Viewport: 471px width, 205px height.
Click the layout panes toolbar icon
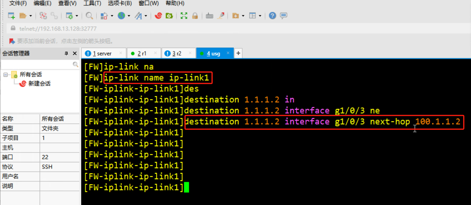pyautogui.click(x=252, y=16)
